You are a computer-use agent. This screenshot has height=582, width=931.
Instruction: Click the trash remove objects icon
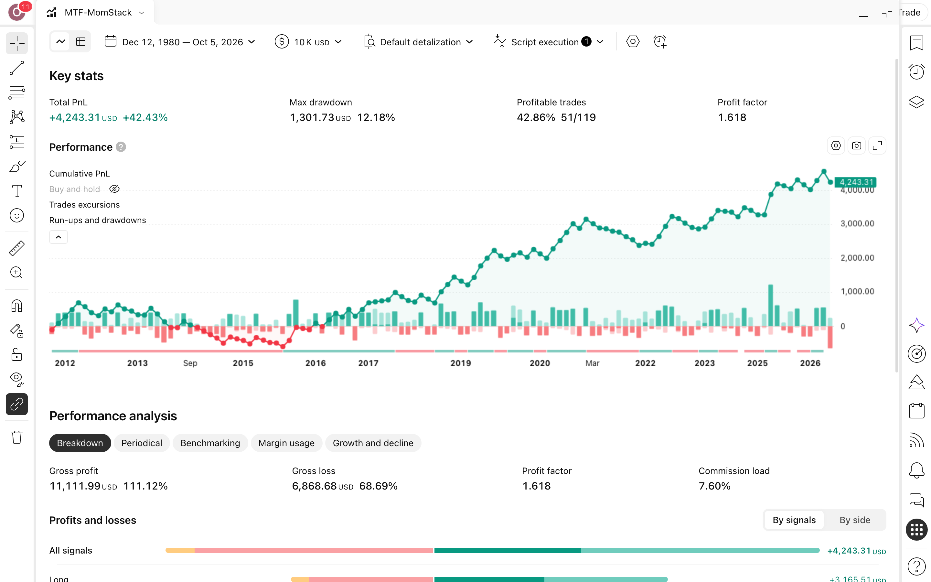[x=17, y=437]
